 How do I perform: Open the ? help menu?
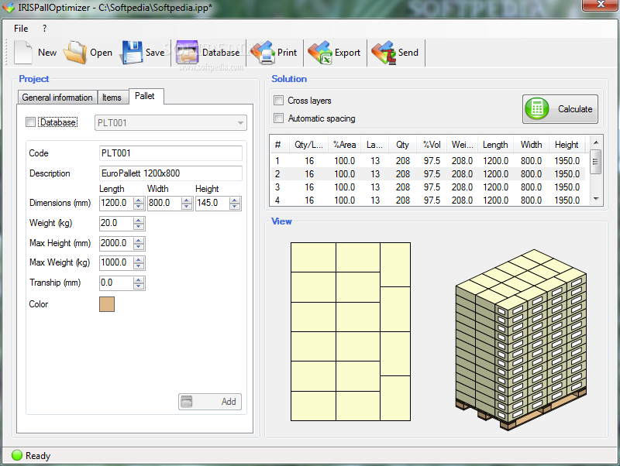pyautogui.click(x=45, y=29)
